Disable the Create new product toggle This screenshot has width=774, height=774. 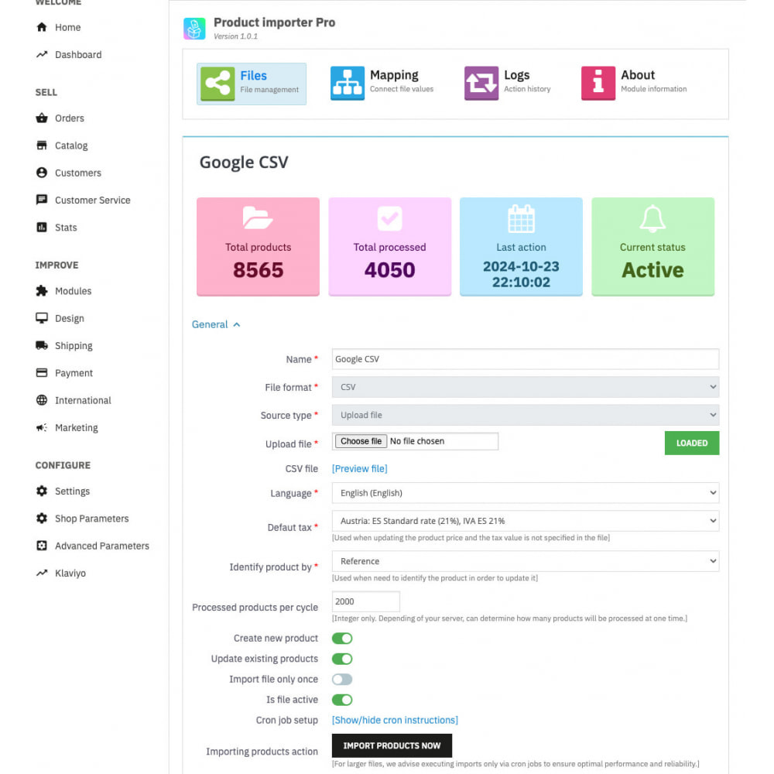pyautogui.click(x=341, y=638)
